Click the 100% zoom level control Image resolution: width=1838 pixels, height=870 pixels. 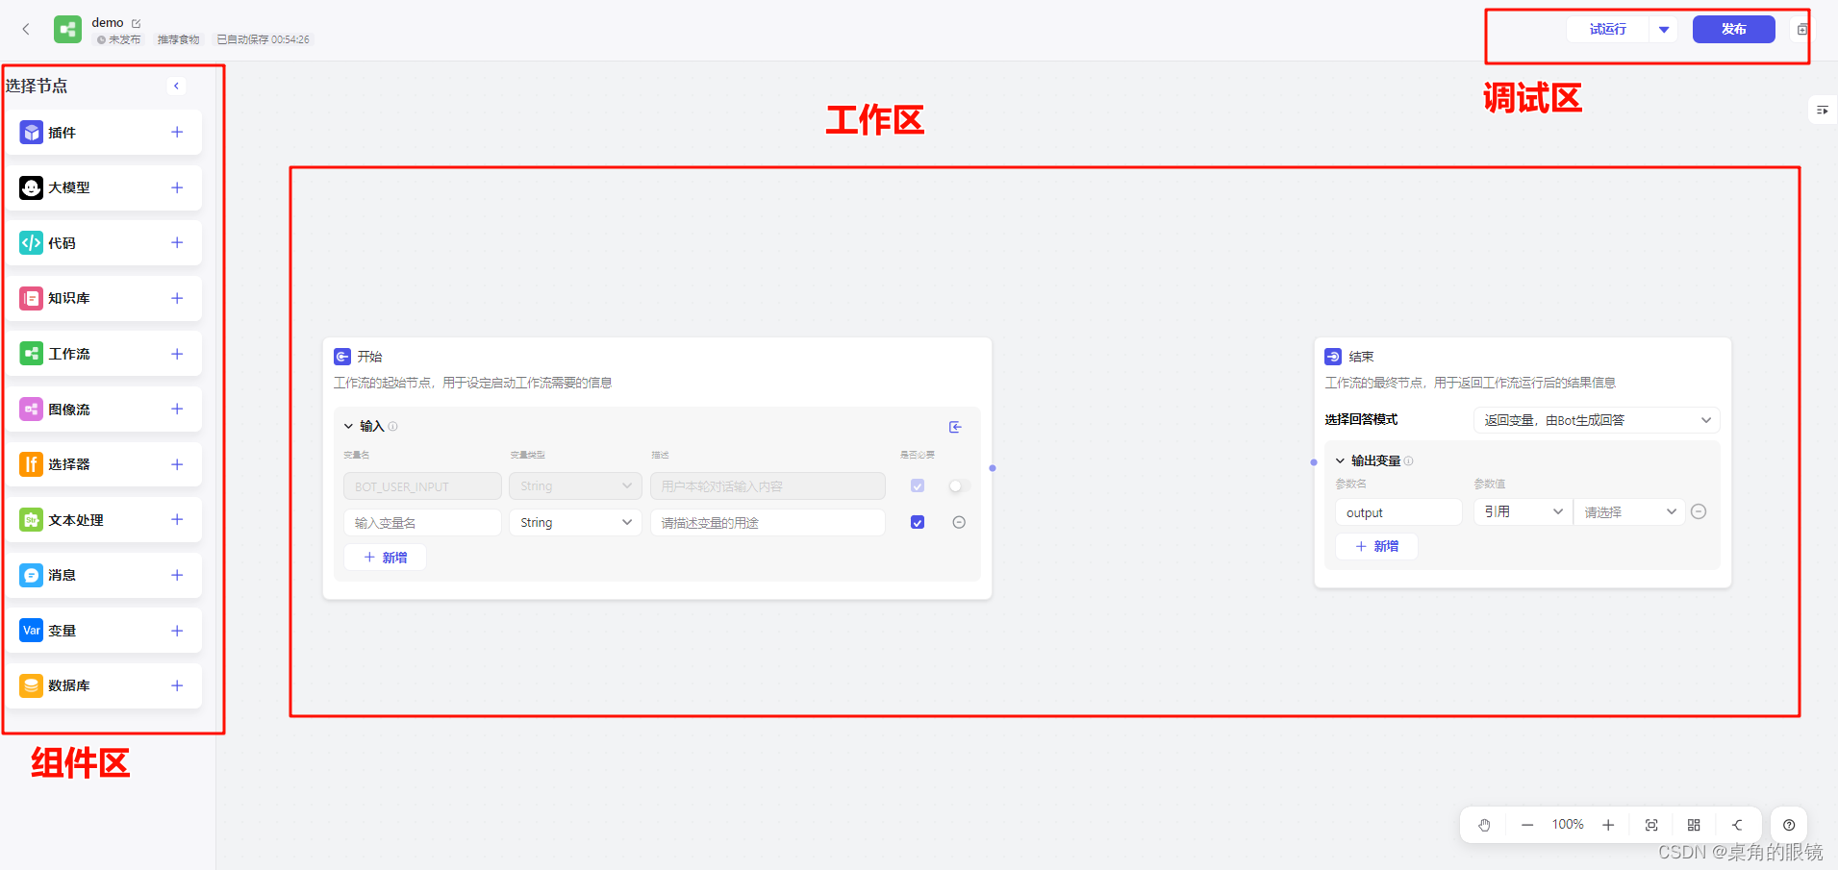click(1567, 824)
